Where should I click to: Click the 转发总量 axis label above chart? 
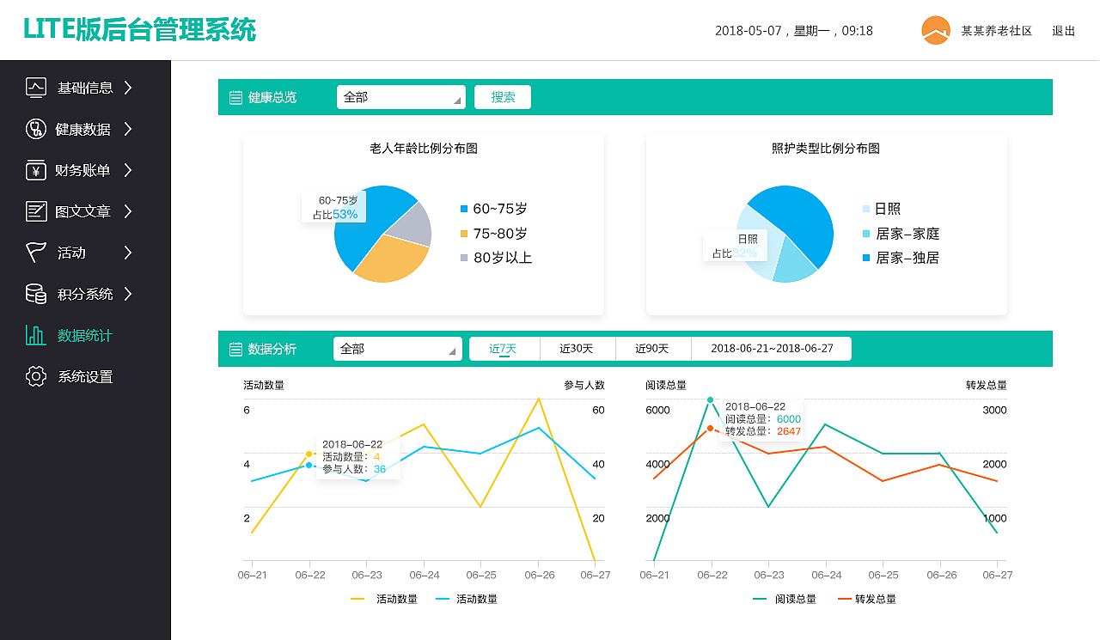click(987, 385)
